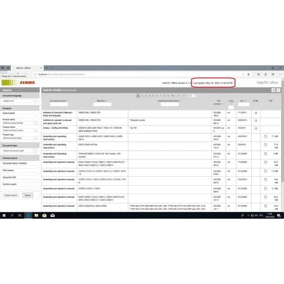This screenshot has height=284, width=284.
Task: Open File Explorer from the taskbar
Action: click(36, 215)
